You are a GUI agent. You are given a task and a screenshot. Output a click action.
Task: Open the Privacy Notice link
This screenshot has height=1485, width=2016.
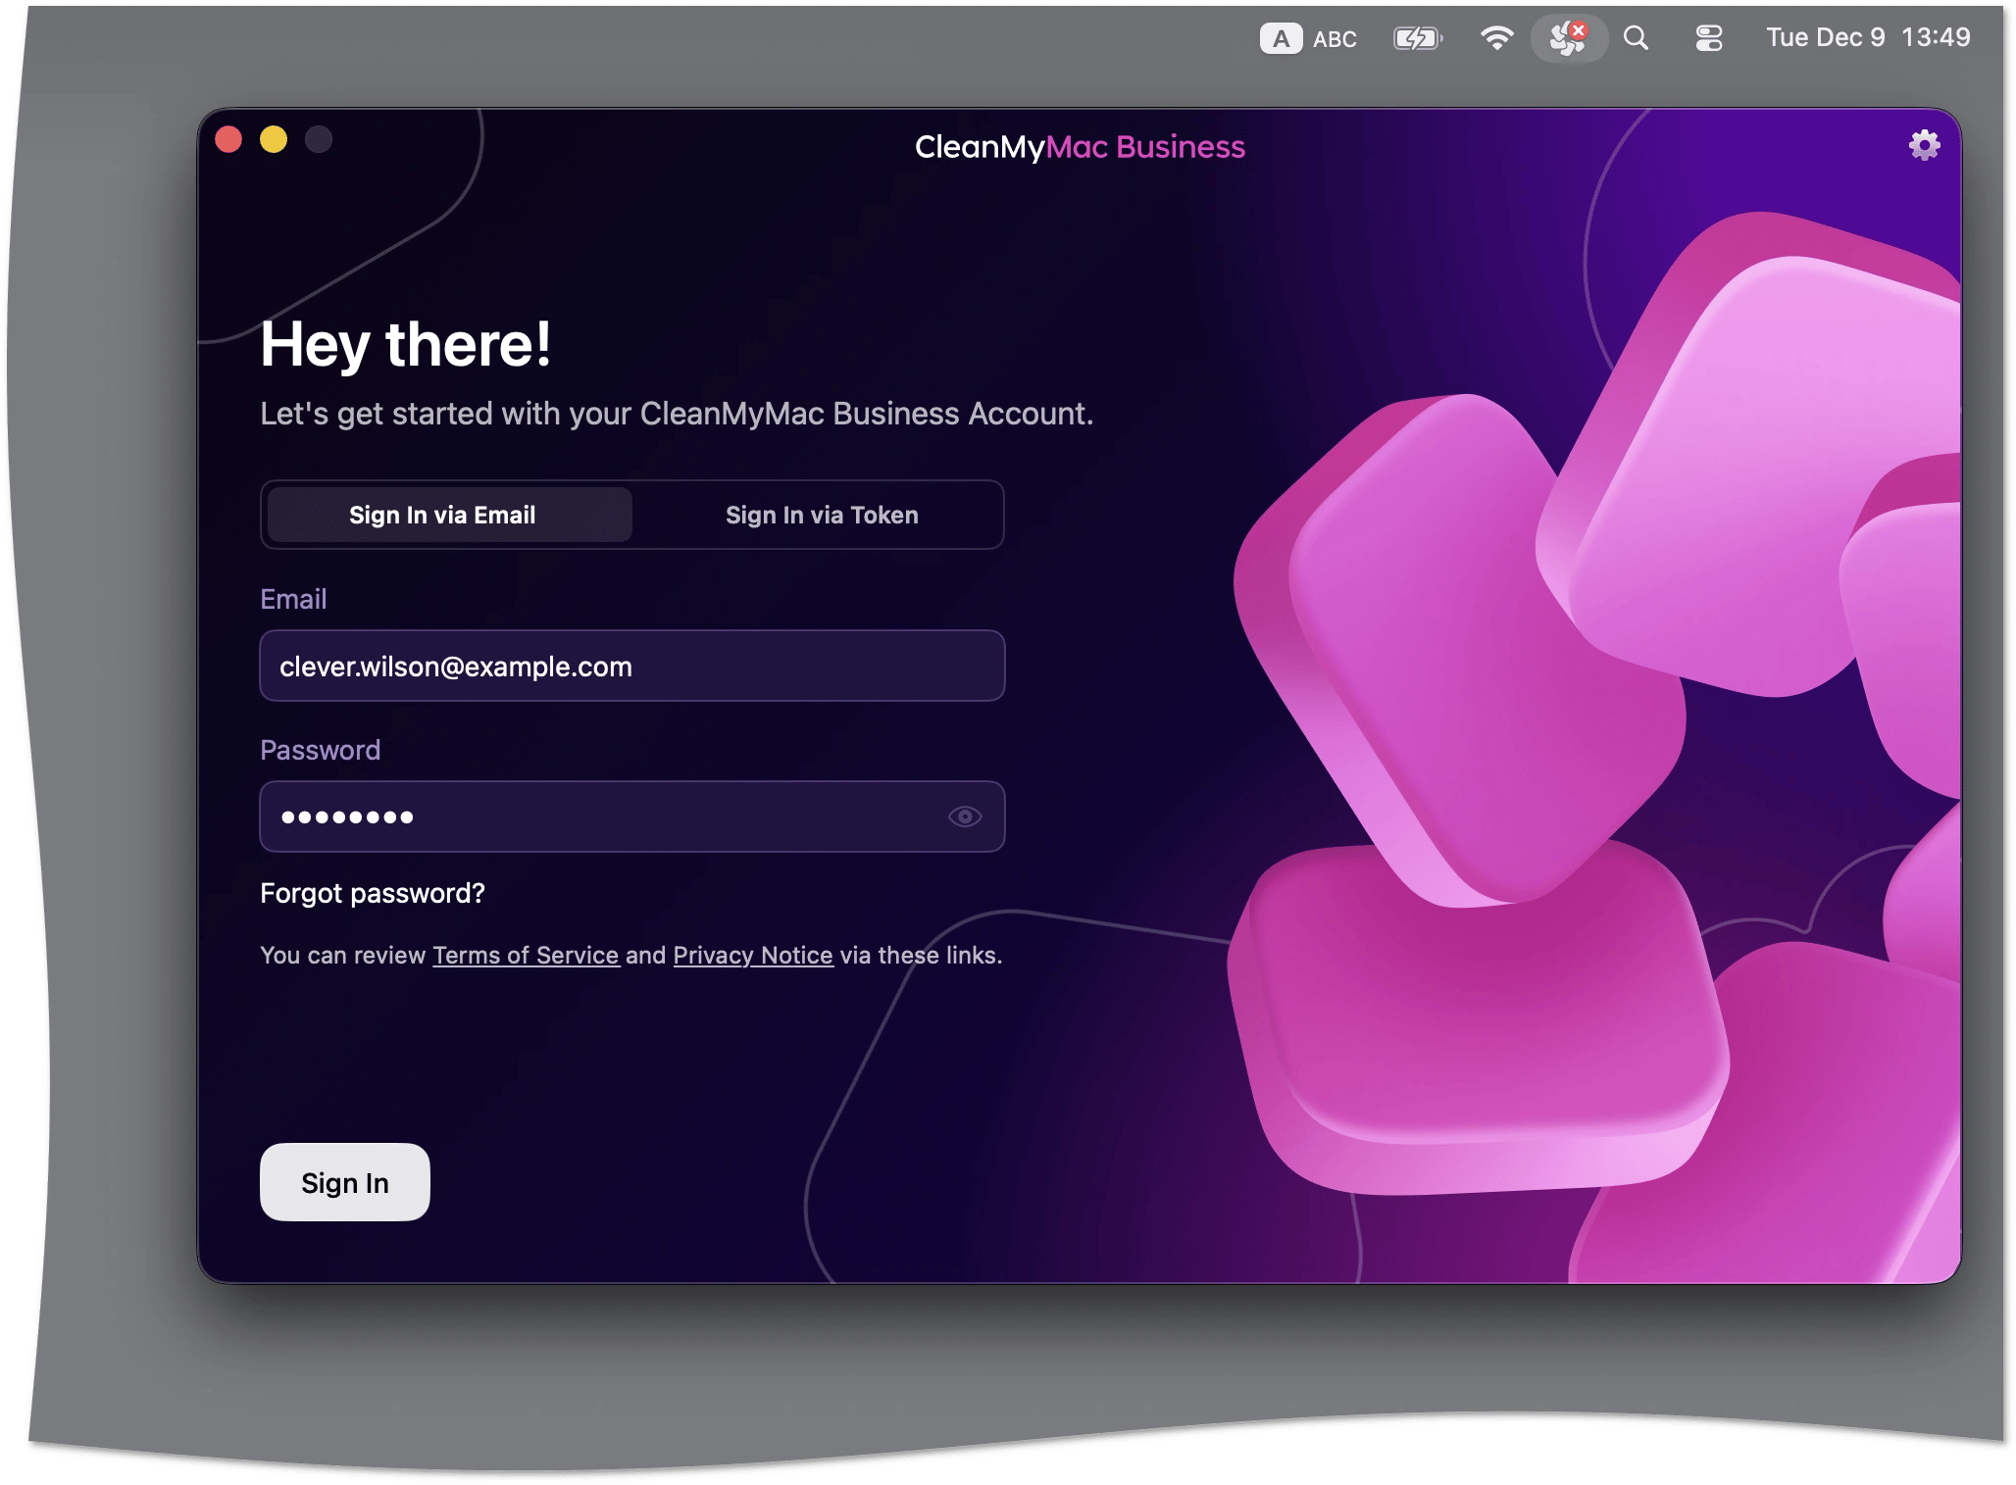coord(752,955)
